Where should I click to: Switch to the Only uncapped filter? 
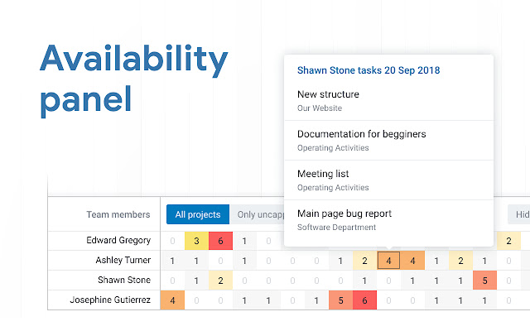(x=257, y=214)
